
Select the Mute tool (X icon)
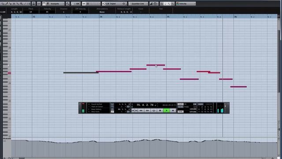pos(14,4)
